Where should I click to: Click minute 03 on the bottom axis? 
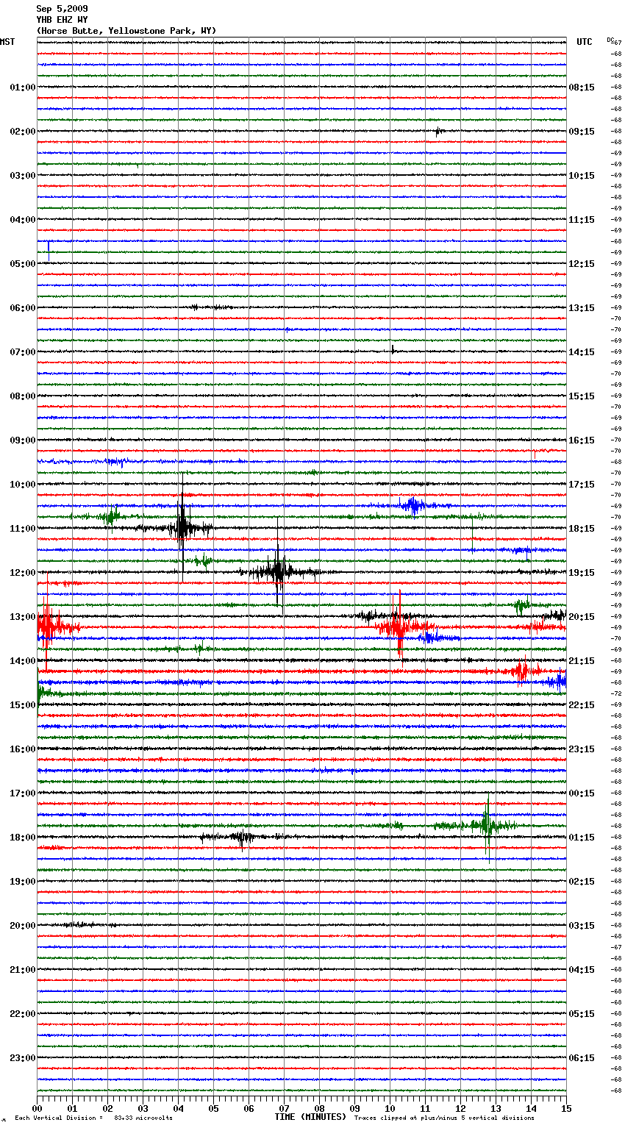pos(143,1108)
